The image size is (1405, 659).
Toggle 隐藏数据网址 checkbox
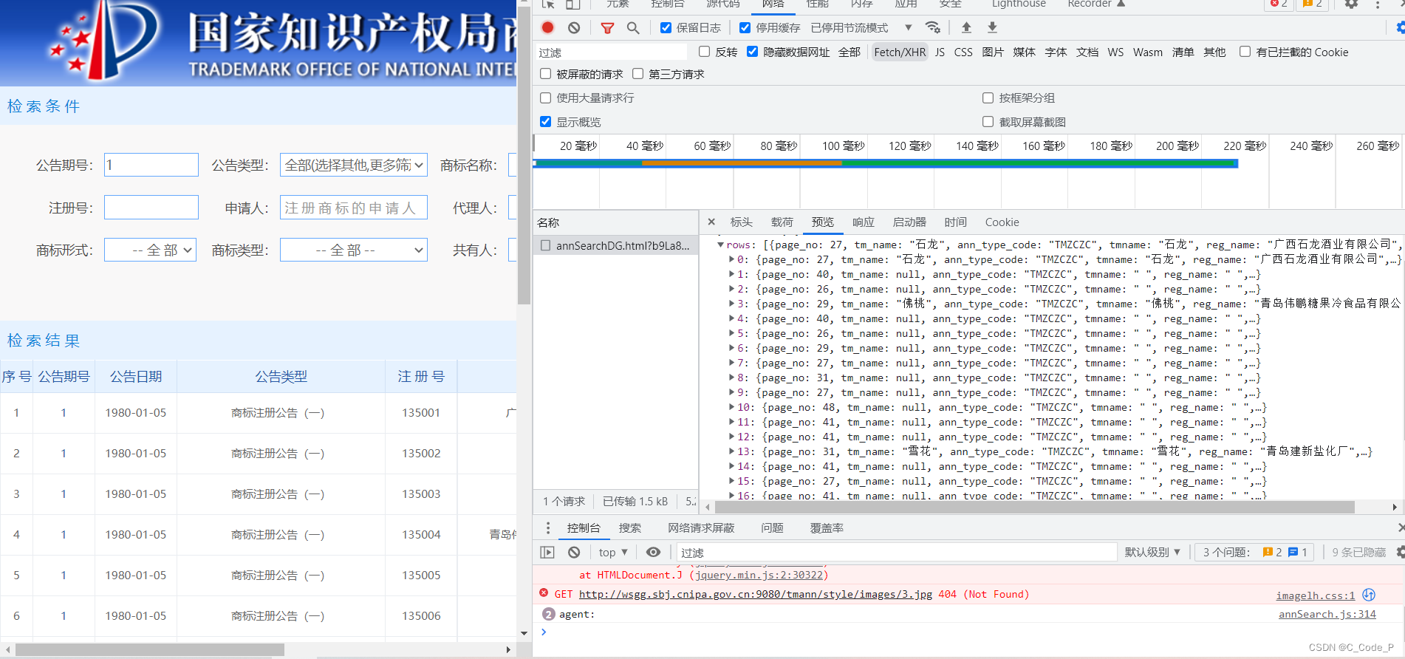(752, 52)
